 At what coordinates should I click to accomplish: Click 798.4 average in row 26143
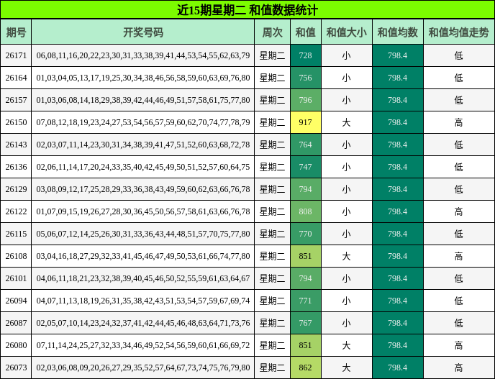pos(397,145)
